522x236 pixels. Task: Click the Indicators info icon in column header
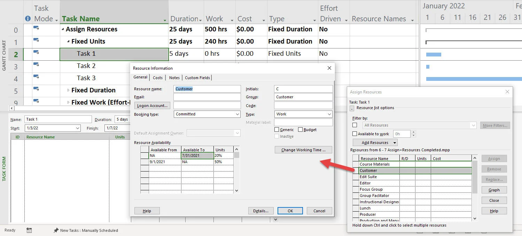point(28,19)
